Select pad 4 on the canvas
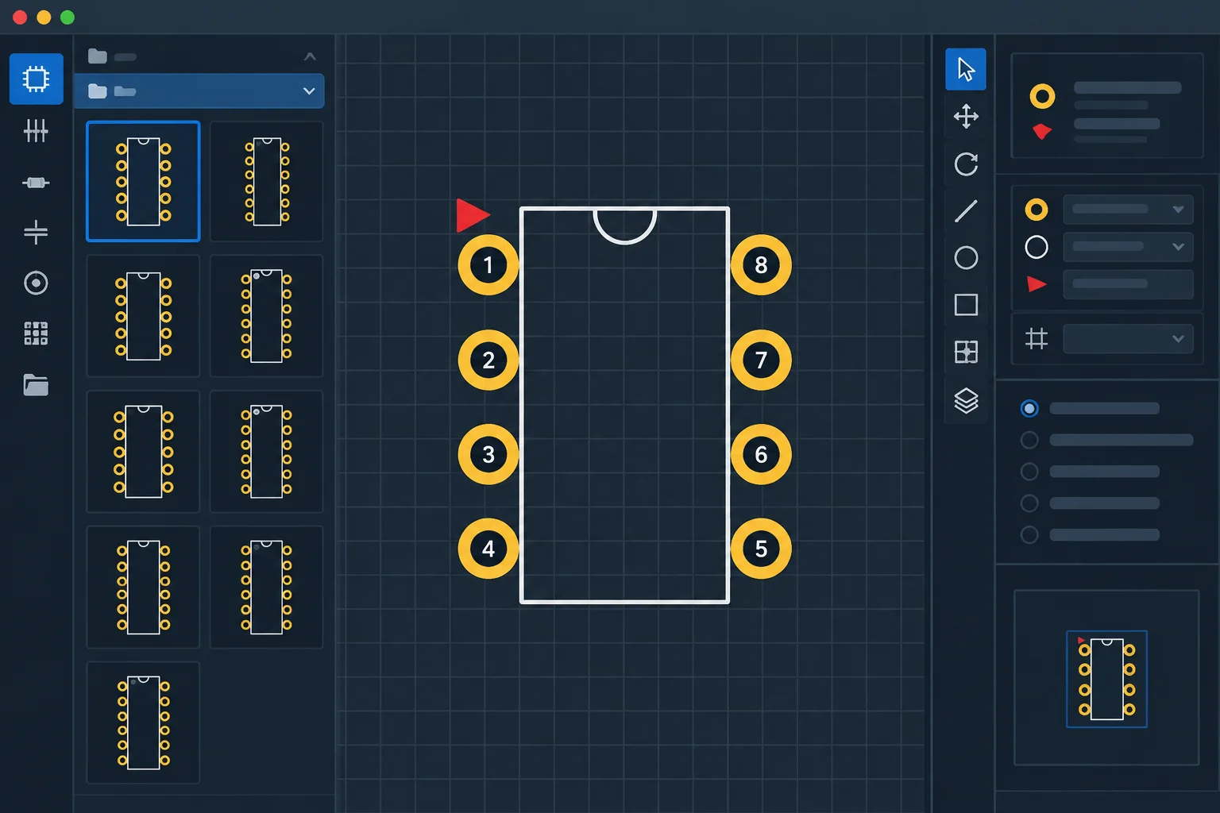The image size is (1220, 813). [488, 549]
